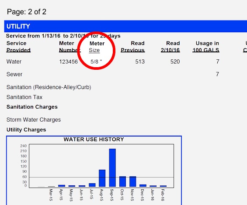Click the 5/8" meter size value

tap(96, 61)
